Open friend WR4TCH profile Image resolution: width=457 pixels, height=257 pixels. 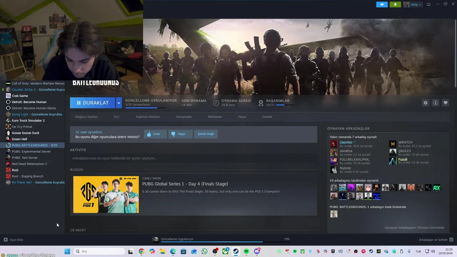(x=405, y=142)
